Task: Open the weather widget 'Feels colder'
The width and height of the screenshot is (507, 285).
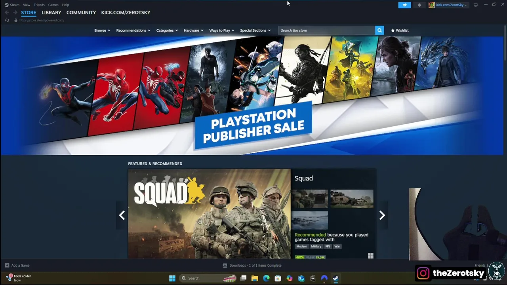Action: (x=19, y=278)
